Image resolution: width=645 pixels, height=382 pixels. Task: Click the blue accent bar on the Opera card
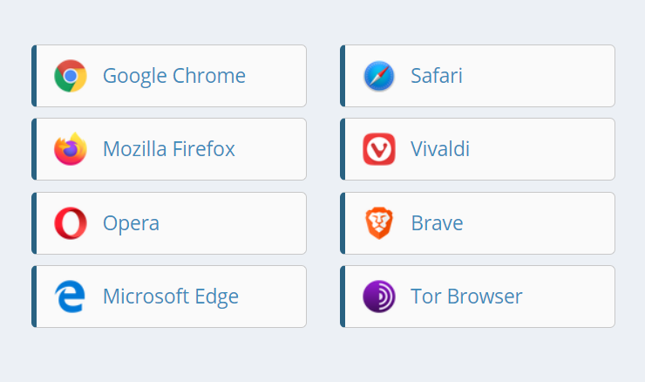coord(34,223)
